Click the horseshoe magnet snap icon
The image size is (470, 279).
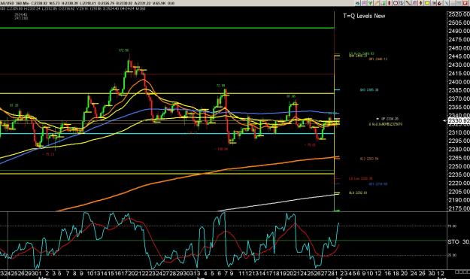(x=440, y=3)
